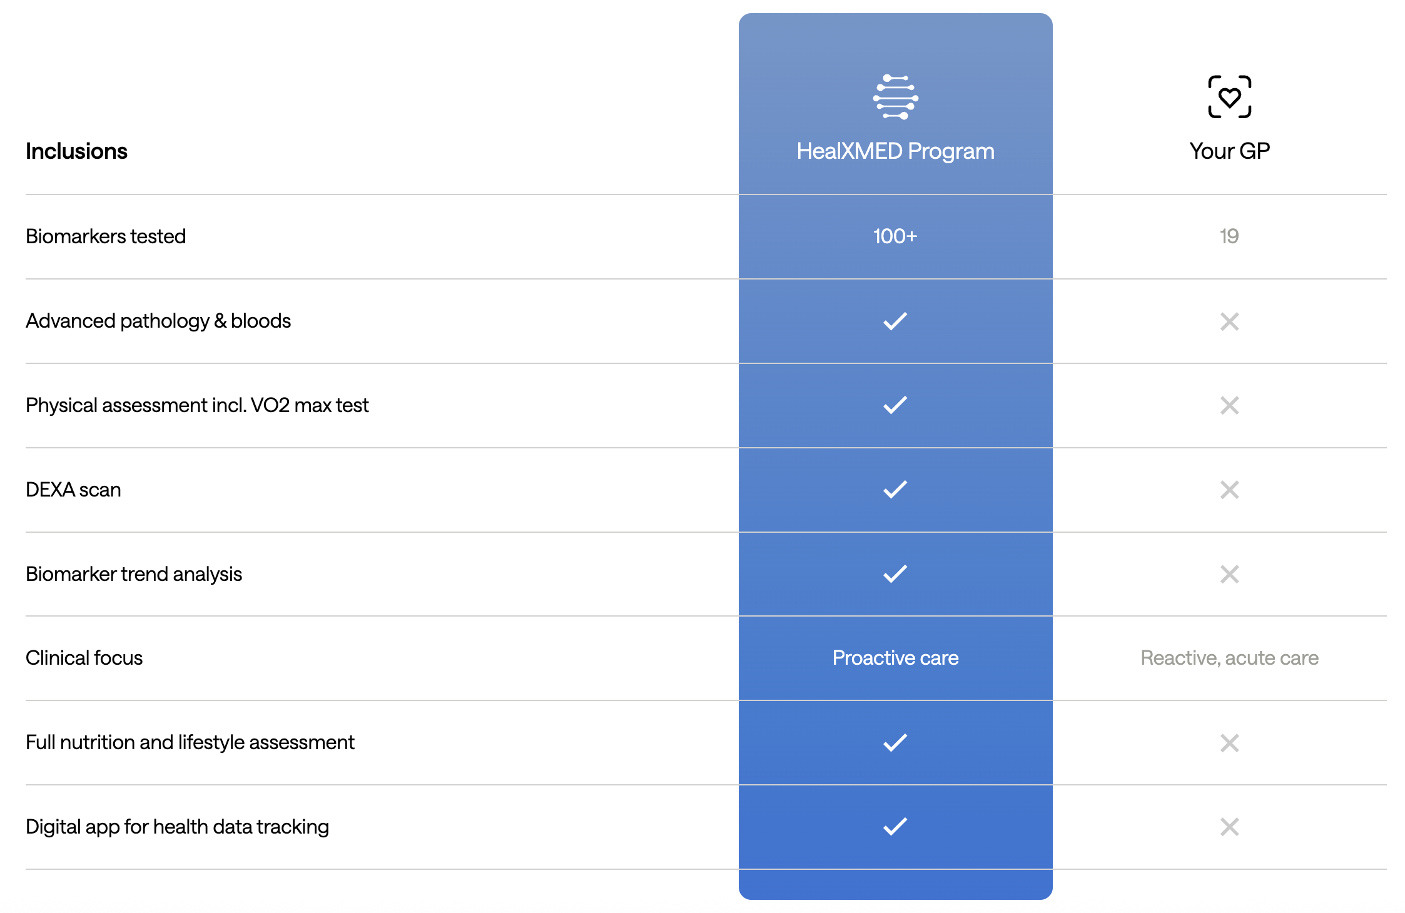Click the Your GP heart scan icon

click(x=1229, y=97)
